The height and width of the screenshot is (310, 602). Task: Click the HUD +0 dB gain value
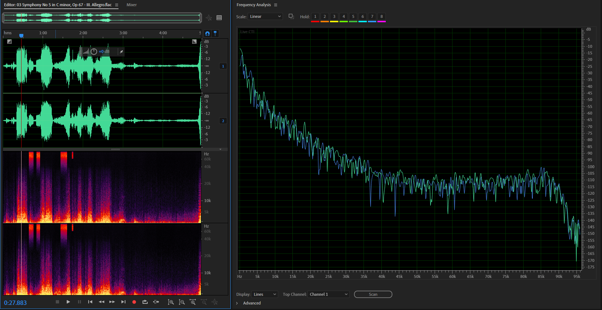coord(104,51)
